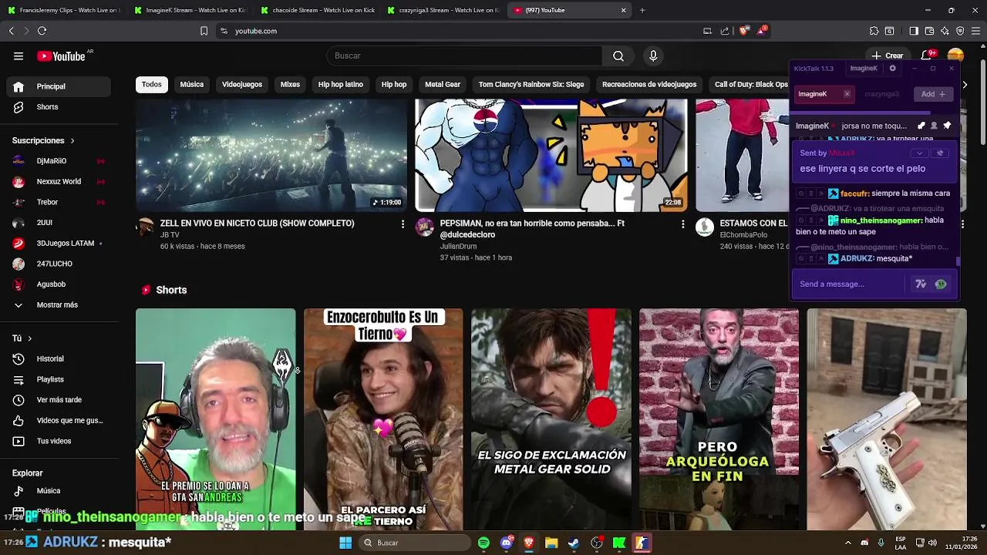Open emote picker in KickTalk
The height and width of the screenshot is (555, 987).
[941, 284]
